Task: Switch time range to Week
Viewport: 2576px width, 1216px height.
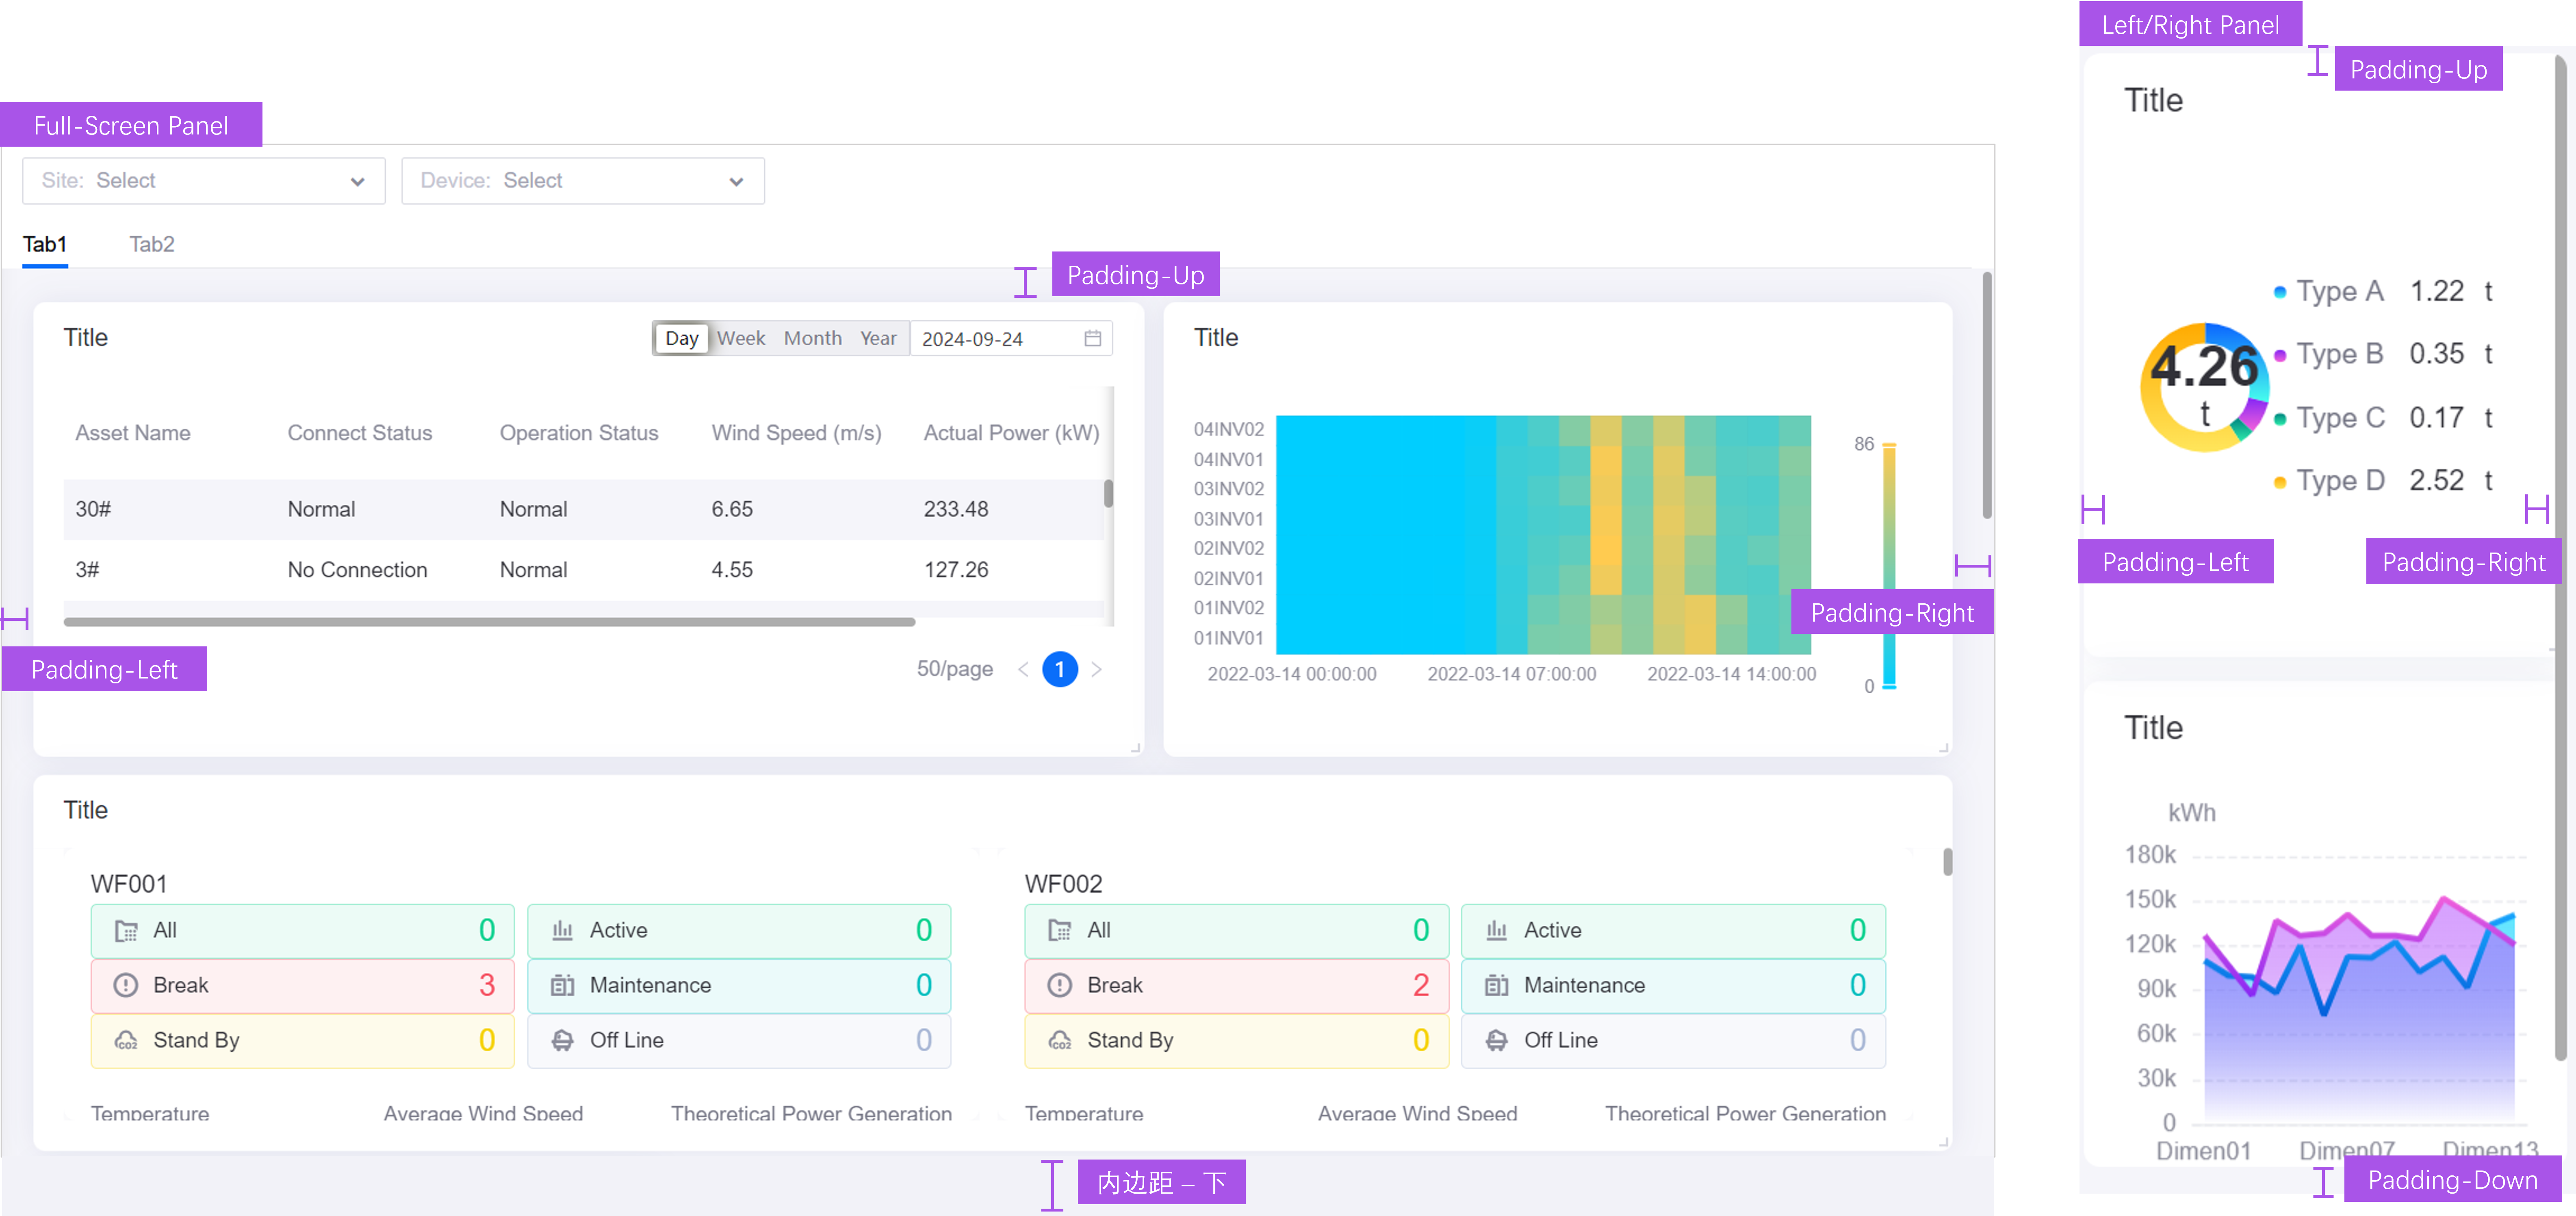Action: tap(741, 338)
